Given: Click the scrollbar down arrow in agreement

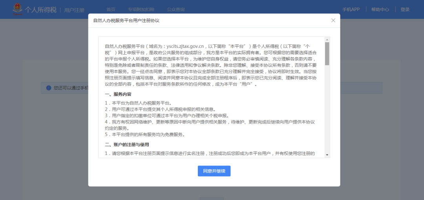Looking at the screenshot, I should (327, 155).
